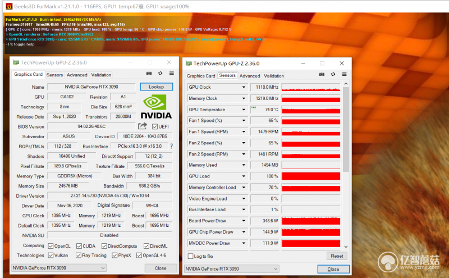Open the GPU Load sensor dropdown

tap(244, 176)
